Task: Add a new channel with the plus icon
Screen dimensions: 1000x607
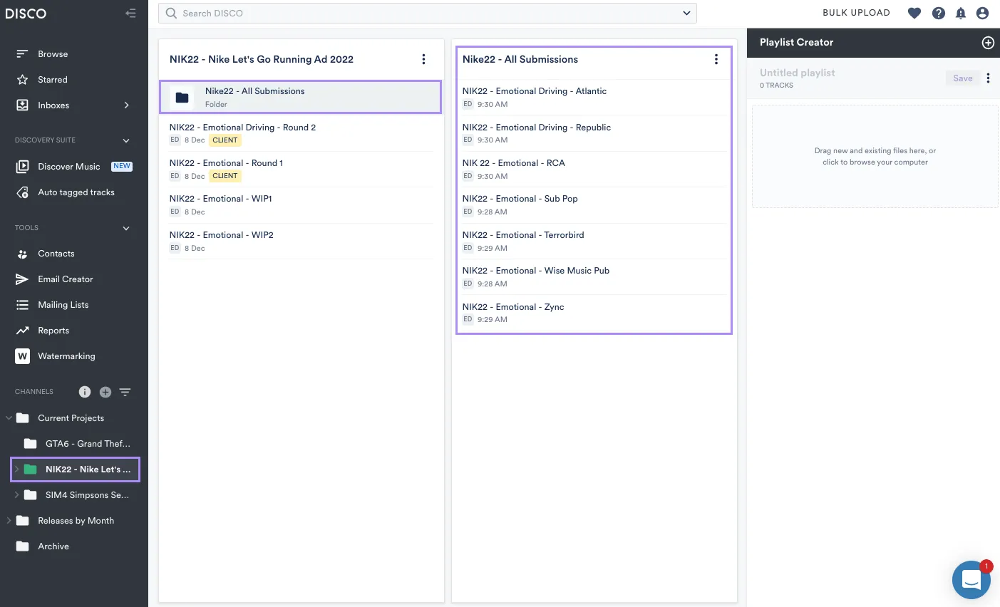Action: (105, 392)
